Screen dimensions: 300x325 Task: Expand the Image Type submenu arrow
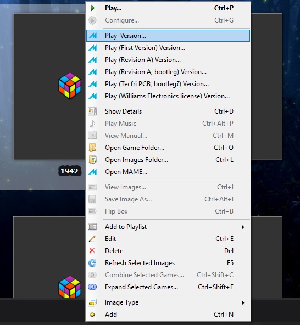[x=243, y=302]
